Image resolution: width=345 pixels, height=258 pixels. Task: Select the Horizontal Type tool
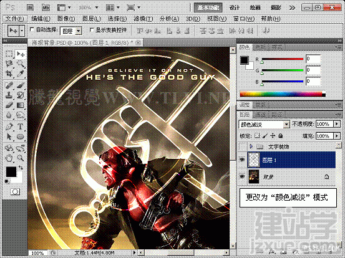20,127
